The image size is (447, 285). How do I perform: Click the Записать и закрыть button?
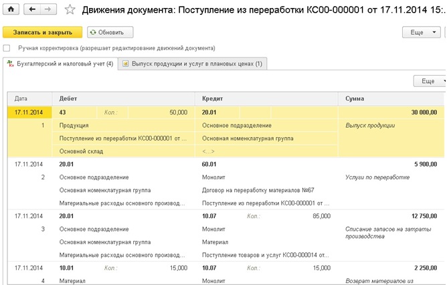tap(42, 32)
